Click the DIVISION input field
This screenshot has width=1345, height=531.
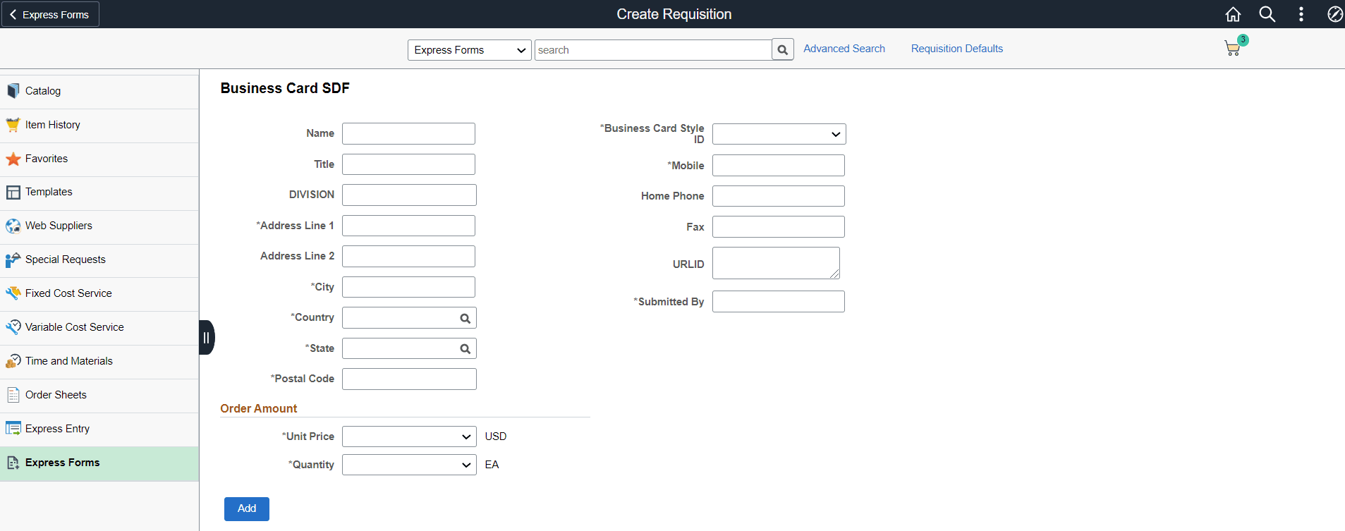(409, 195)
